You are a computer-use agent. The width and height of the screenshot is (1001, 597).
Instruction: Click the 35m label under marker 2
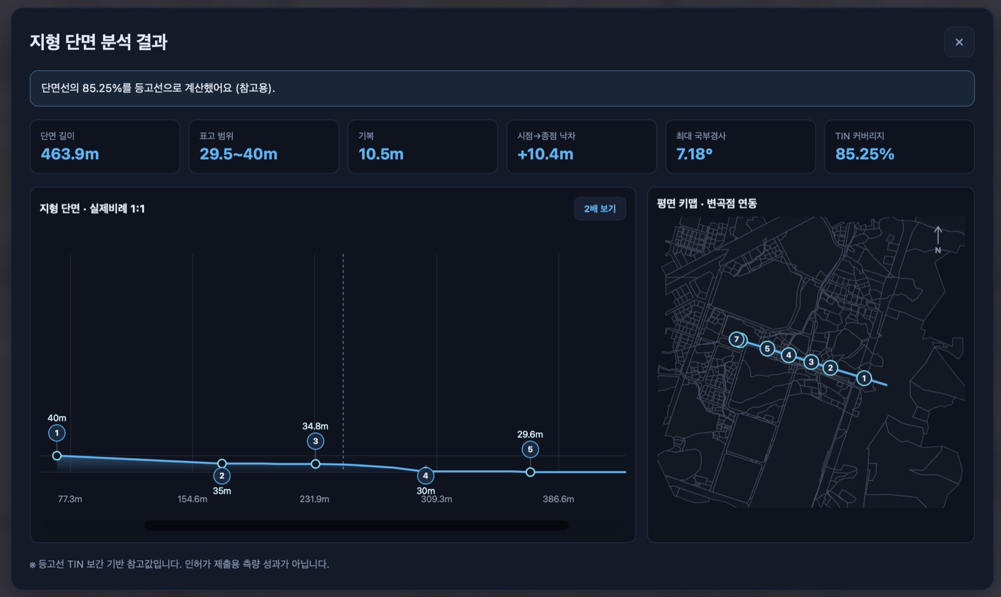[x=222, y=491]
